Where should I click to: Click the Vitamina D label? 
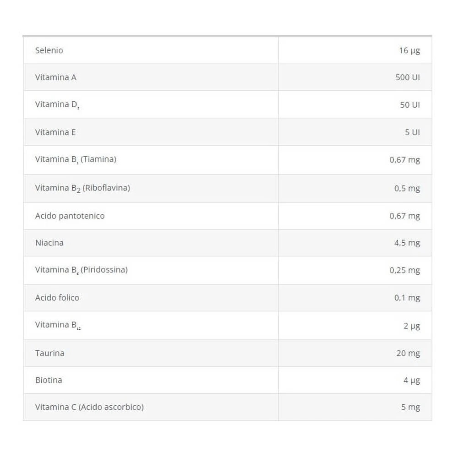57,104
